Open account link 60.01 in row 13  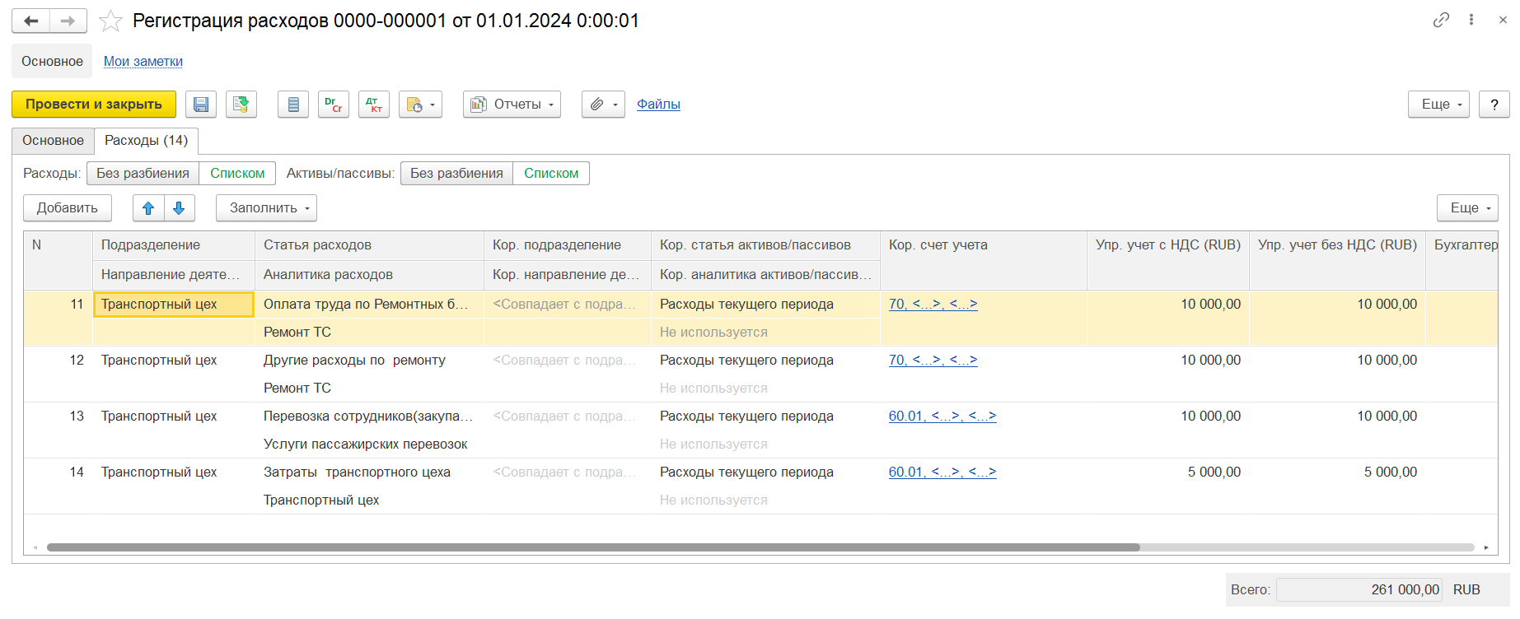(x=942, y=417)
